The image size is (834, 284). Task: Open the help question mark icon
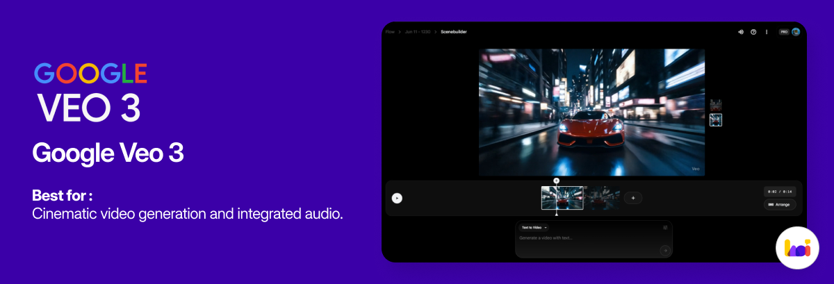(753, 32)
